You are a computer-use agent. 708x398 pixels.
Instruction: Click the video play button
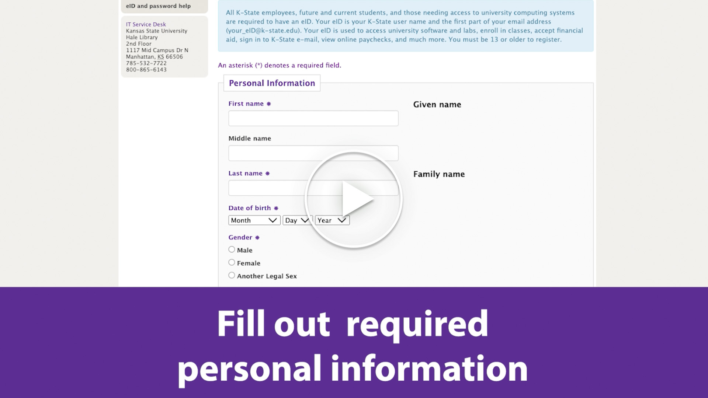tap(354, 199)
